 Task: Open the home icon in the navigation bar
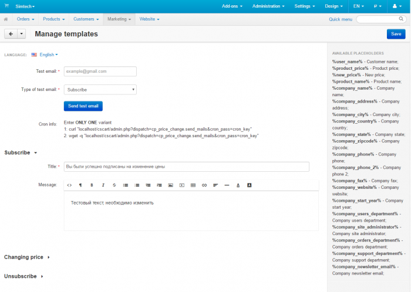pos(6,19)
